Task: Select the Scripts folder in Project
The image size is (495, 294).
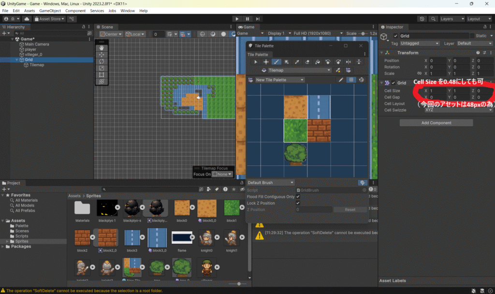Action: pyautogui.click(x=21, y=236)
